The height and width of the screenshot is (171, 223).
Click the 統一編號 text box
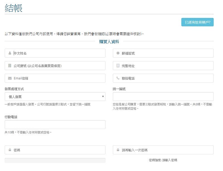pos(163,96)
